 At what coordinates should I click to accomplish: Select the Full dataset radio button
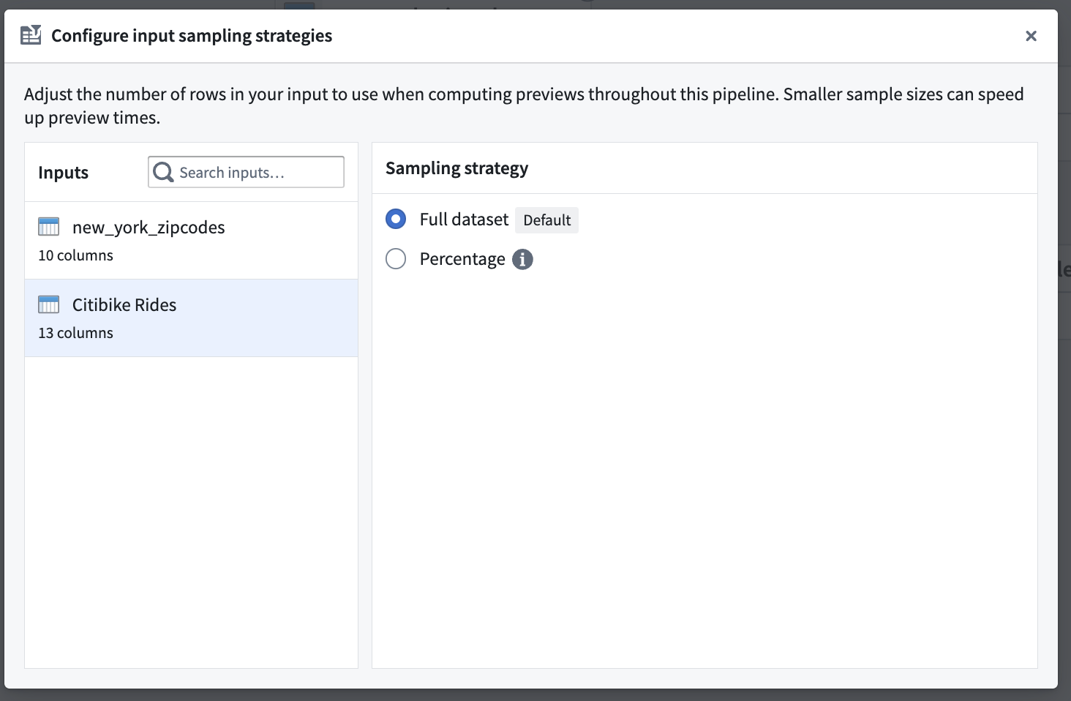[396, 219]
